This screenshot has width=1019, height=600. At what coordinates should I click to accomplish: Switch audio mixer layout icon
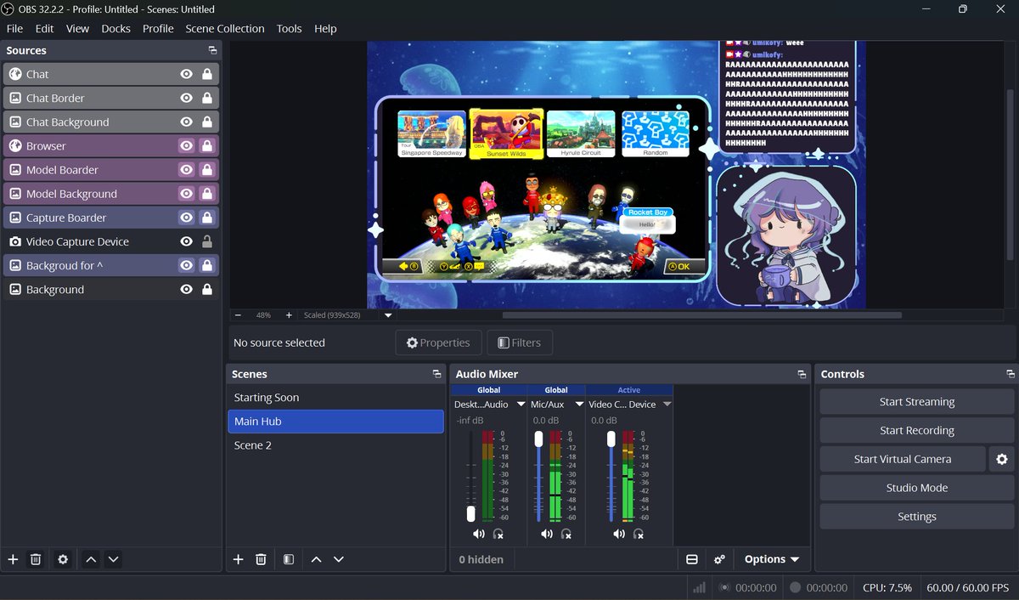pos(692,559)
